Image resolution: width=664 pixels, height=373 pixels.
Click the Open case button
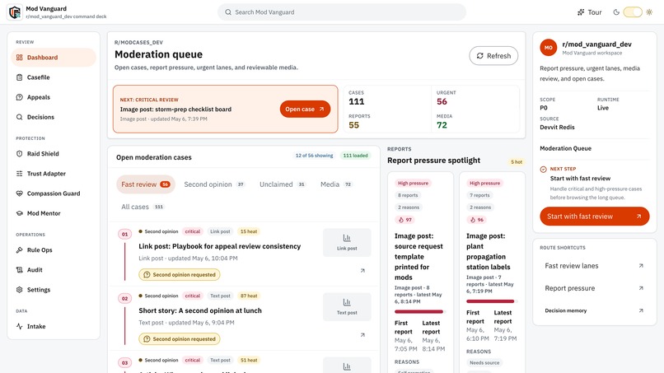click(305, 110)
